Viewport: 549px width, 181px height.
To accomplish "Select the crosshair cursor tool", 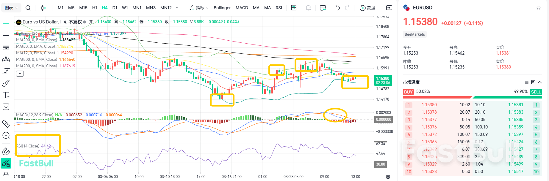I will 6,24.
